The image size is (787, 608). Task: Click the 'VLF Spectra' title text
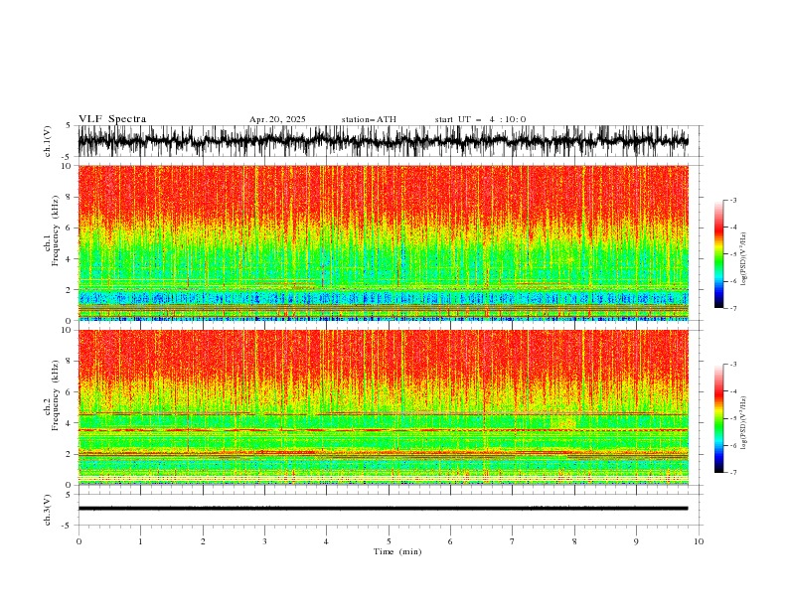pyautogui.click(x=112, y=119)
